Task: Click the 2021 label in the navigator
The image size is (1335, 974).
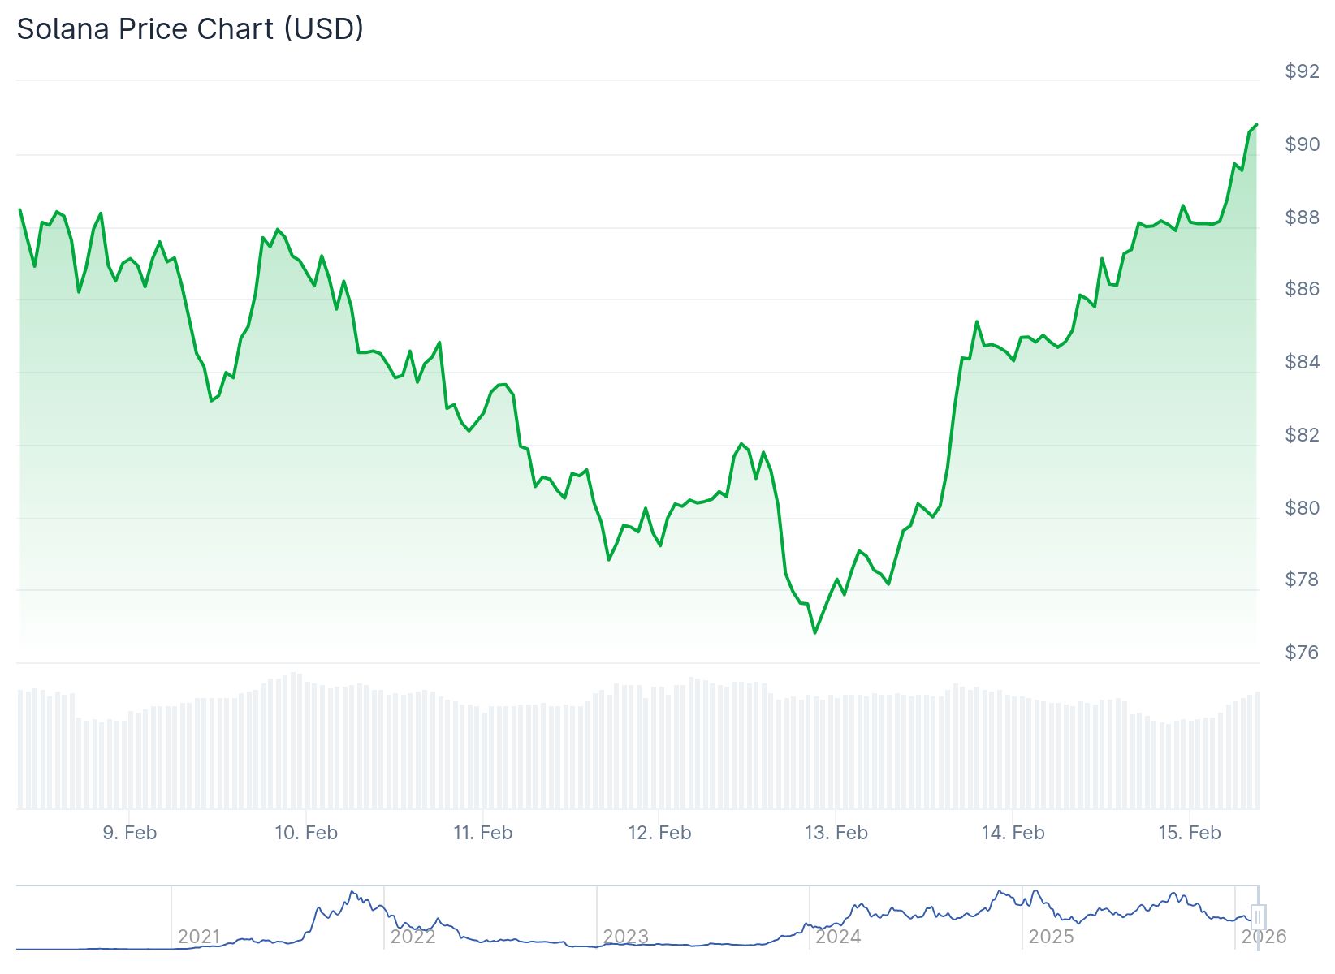Action: coord(199,937)
